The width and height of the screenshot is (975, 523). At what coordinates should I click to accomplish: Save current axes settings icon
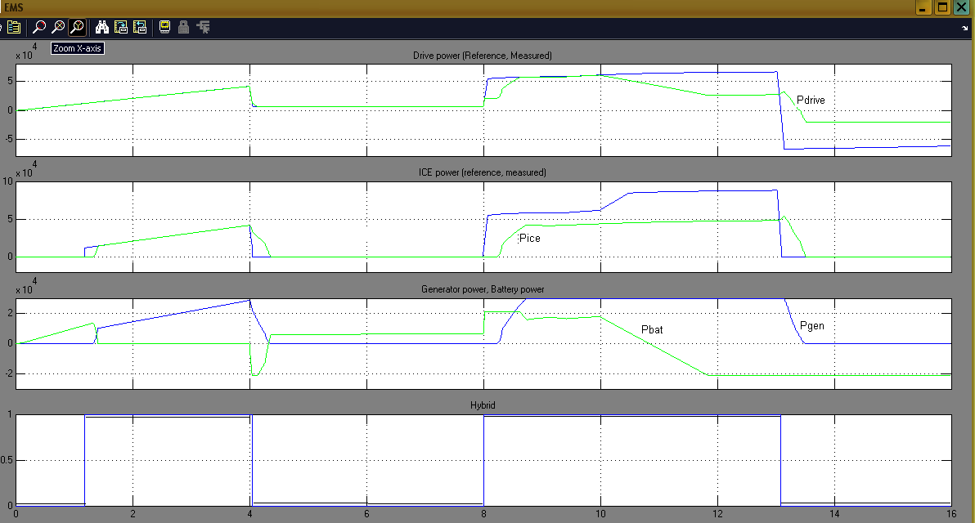(121, 27)
